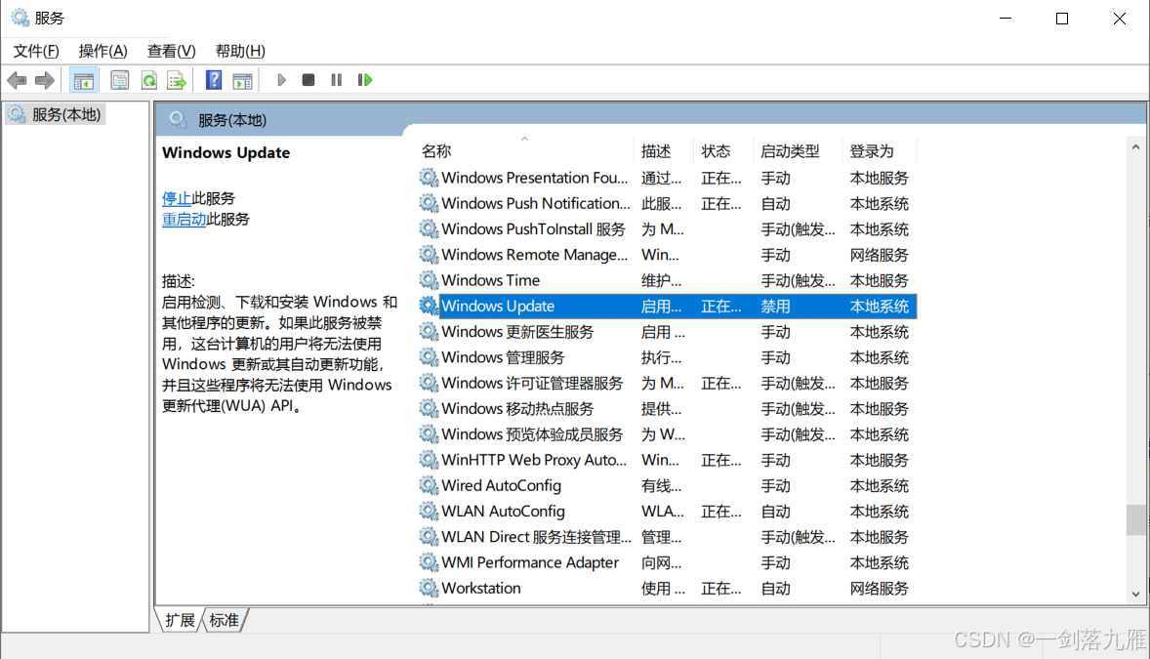Click 自动 startup type of WLAN AutoConfig
The image size is (1150, 659).
[x=775, y=512]
